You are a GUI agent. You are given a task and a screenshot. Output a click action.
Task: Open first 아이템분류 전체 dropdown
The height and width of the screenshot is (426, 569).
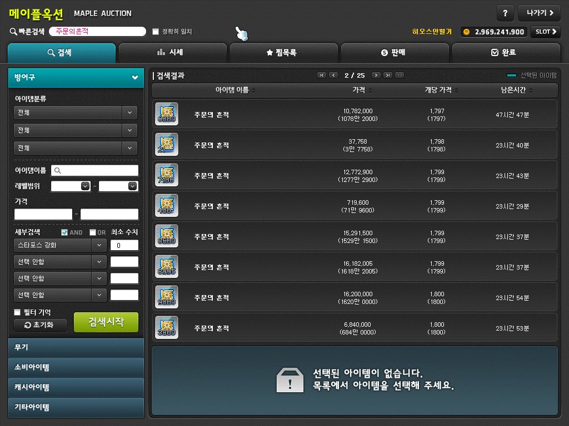(76, 113)
